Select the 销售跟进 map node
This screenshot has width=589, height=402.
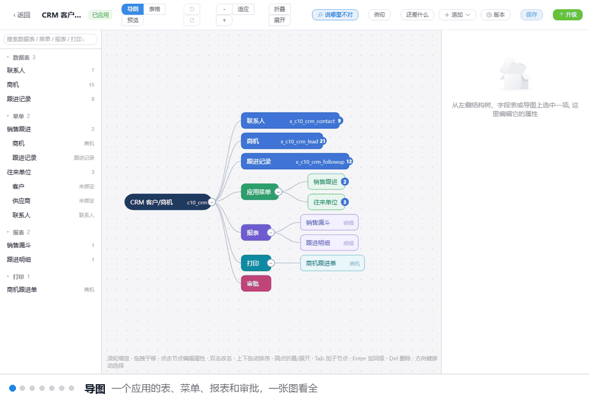point(326,182)
